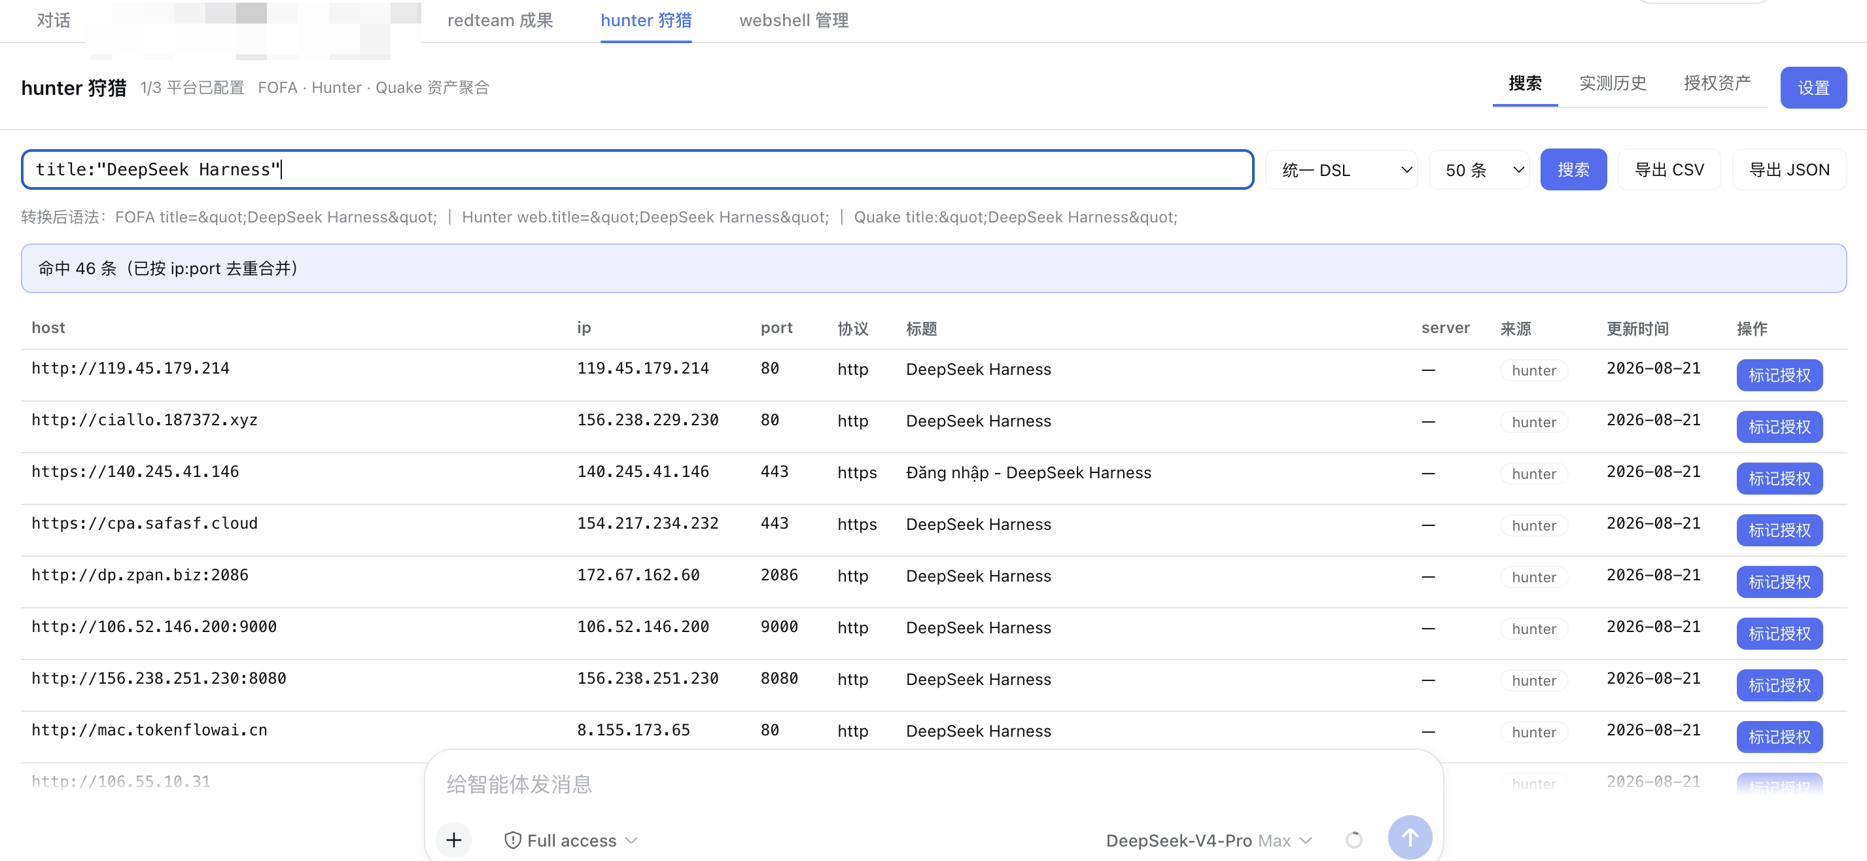Go to the webshell 管理 tab
The image size is (1867, 861).
coord(794,20)
